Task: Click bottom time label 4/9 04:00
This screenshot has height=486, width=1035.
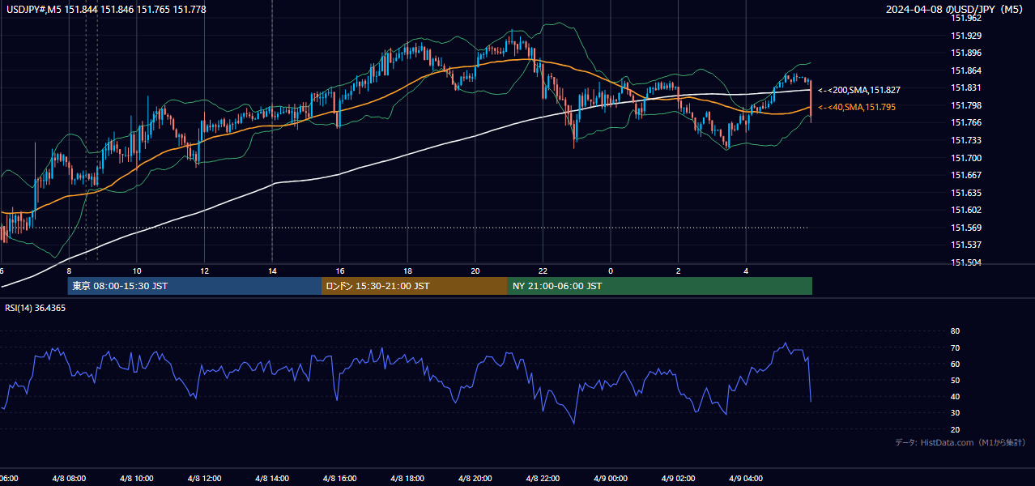Action: 746,479
